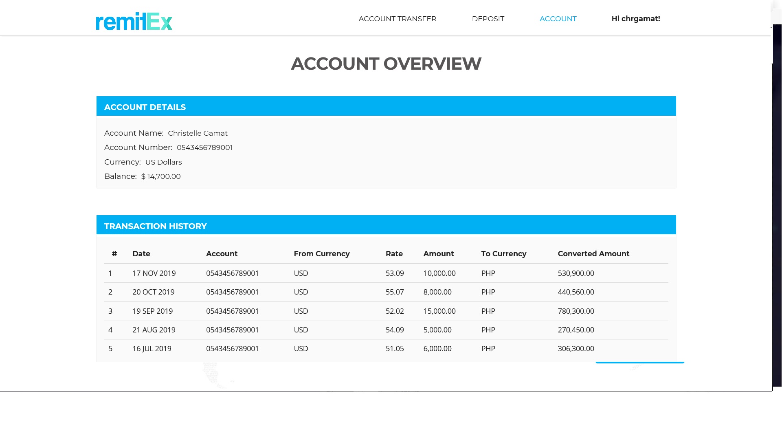Click the From Currency column header
782x440 pixels.
(321, 254)
